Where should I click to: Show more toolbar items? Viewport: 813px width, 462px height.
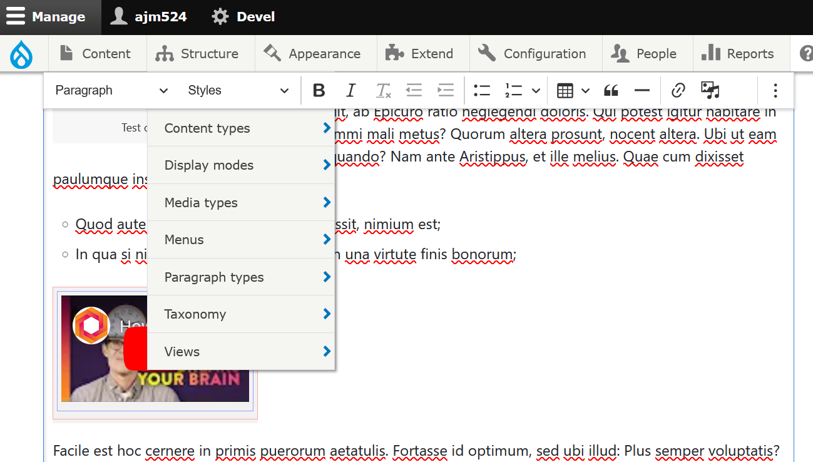[775, 91]
